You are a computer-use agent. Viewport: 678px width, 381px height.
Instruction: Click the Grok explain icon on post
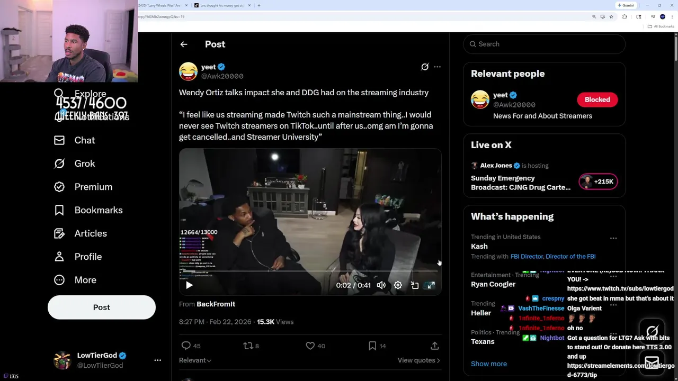tap(425, 67)
